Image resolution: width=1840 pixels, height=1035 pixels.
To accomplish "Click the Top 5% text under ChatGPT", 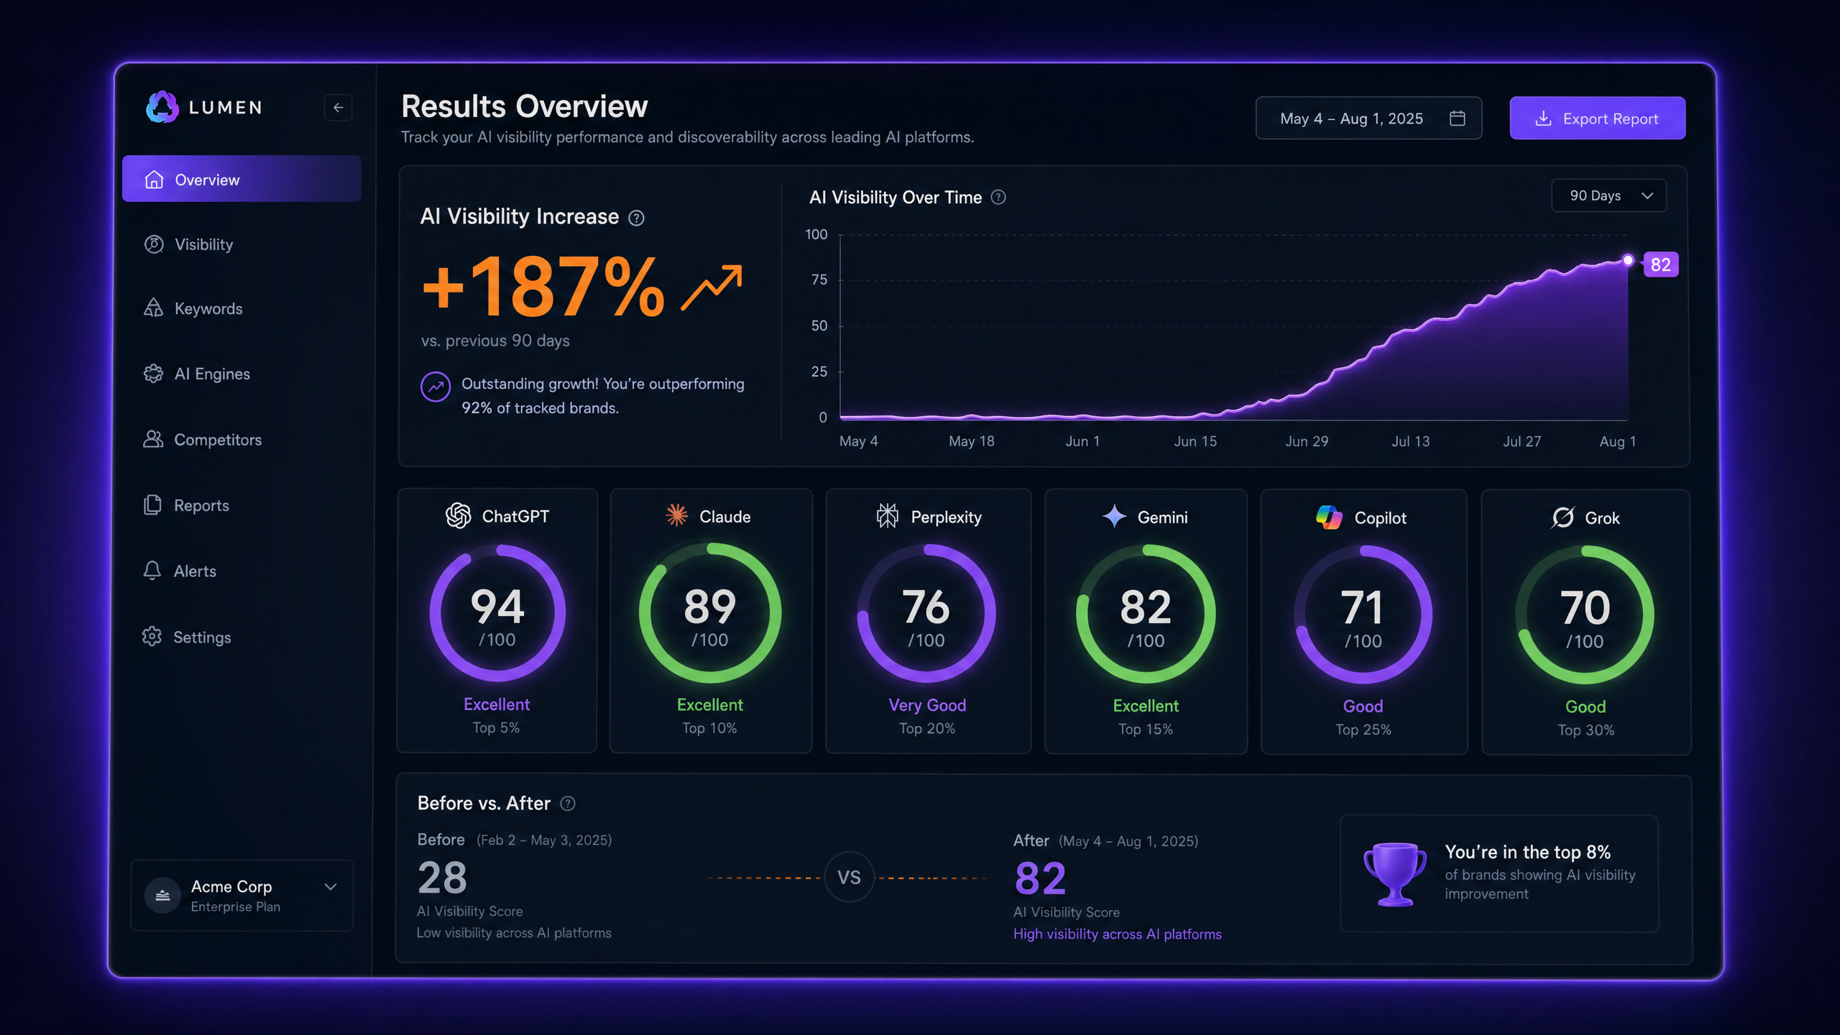I will 496,727.
